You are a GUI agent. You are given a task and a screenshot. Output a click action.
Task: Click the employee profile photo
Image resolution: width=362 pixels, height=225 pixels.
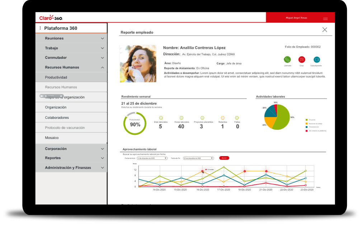[x=138, y=64]
